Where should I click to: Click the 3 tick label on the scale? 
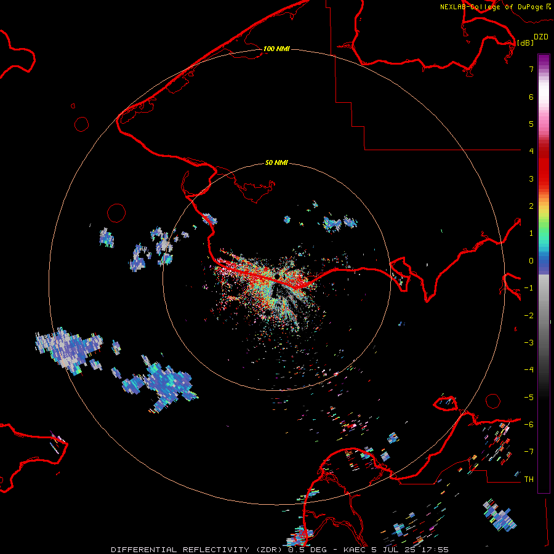(x=531, y=179)
